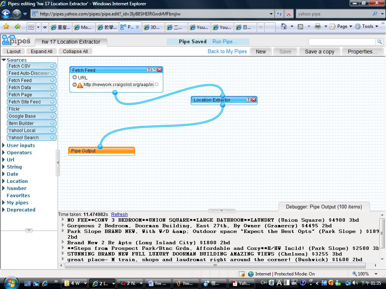Open the Tools menu dropdown
Viewport: 386px width, 289px height.
[x=366, y=26]
